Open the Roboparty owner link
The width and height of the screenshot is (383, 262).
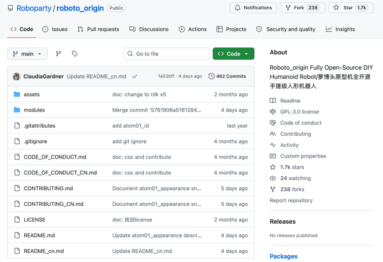(34, 8)
